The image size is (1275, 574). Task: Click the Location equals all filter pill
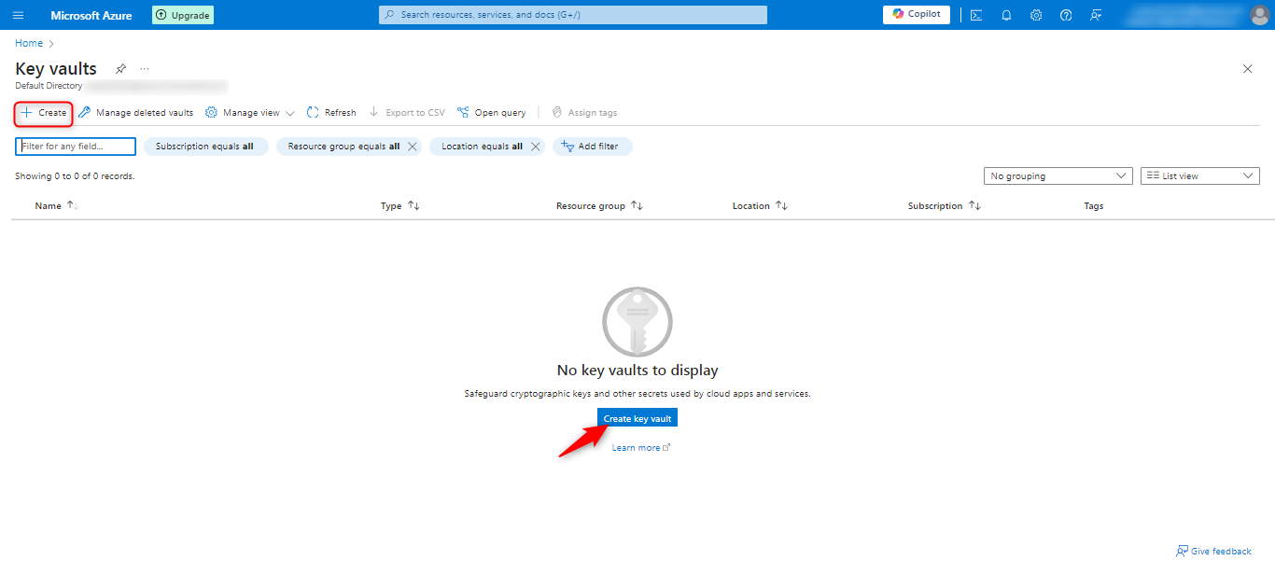pyautogui.click(x=482, y=147)
